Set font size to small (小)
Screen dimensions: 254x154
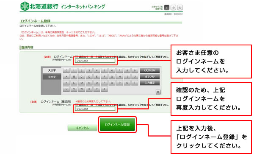point(167,8)
